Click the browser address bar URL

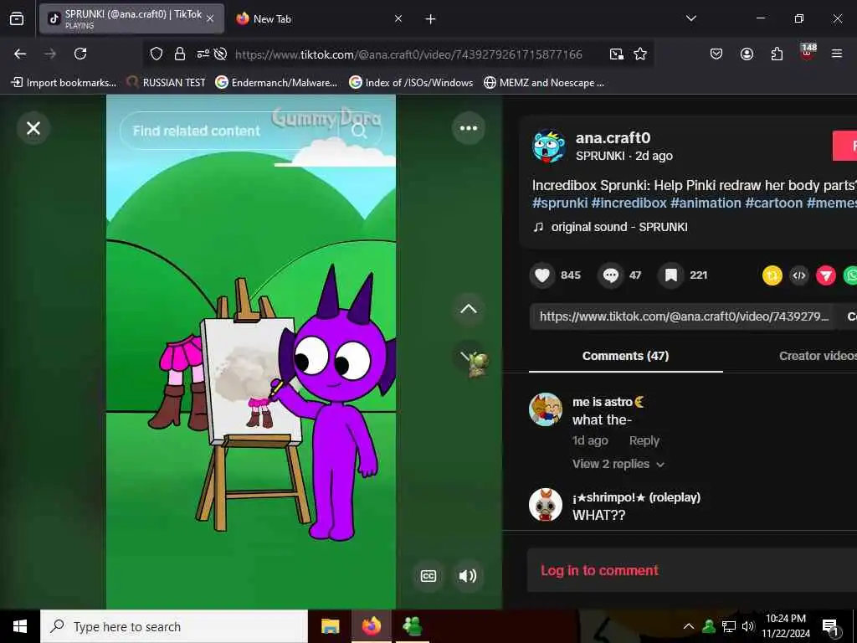tap(408, 54)
